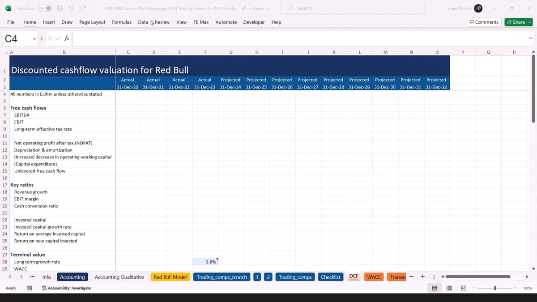Screen dimensions: 537x302
Task: Switch to the Trading_comps sheet tab
Action: tap(295, 277)
